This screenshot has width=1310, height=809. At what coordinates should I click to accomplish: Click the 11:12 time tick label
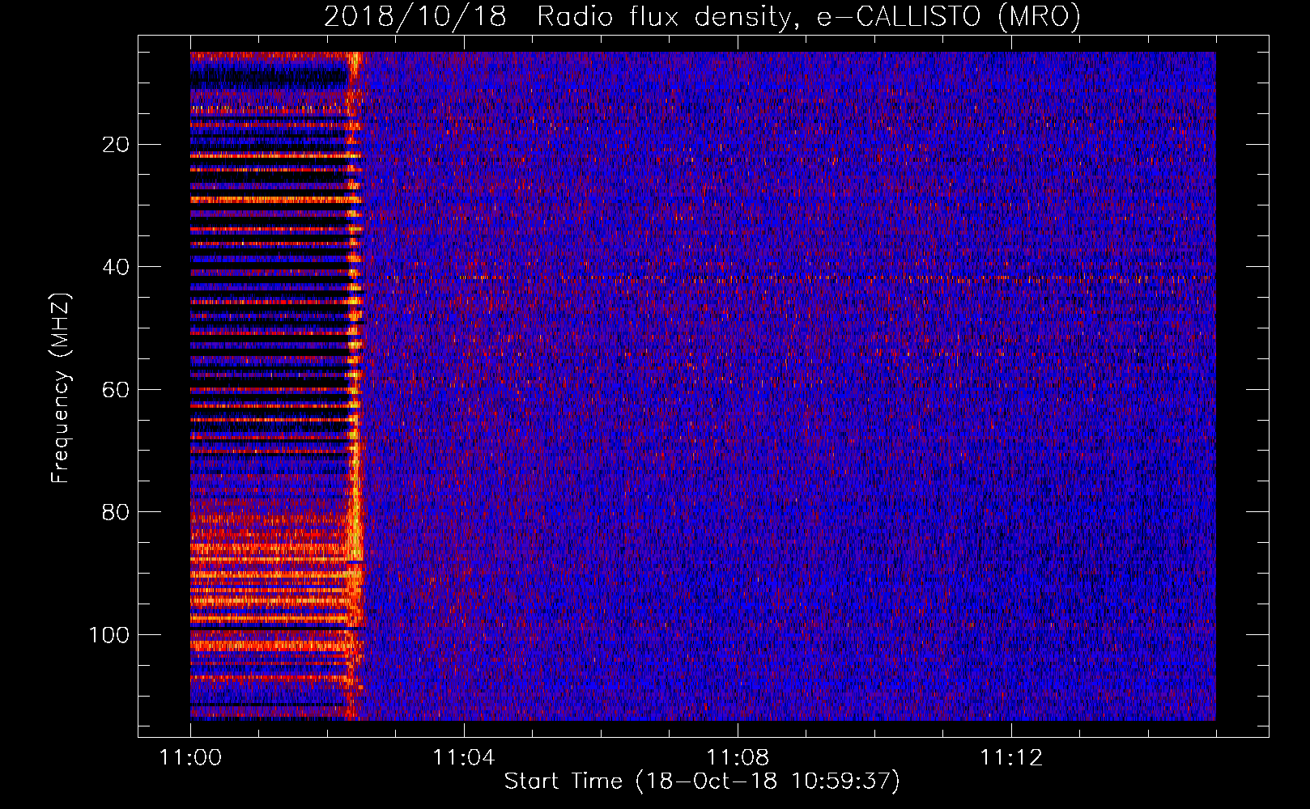[1011, 758]
